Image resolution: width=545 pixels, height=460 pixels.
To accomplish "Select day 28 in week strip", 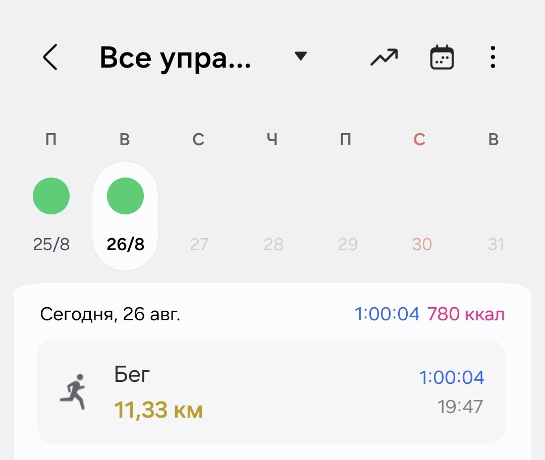I will pyautogui.click(x=274, y=244).
